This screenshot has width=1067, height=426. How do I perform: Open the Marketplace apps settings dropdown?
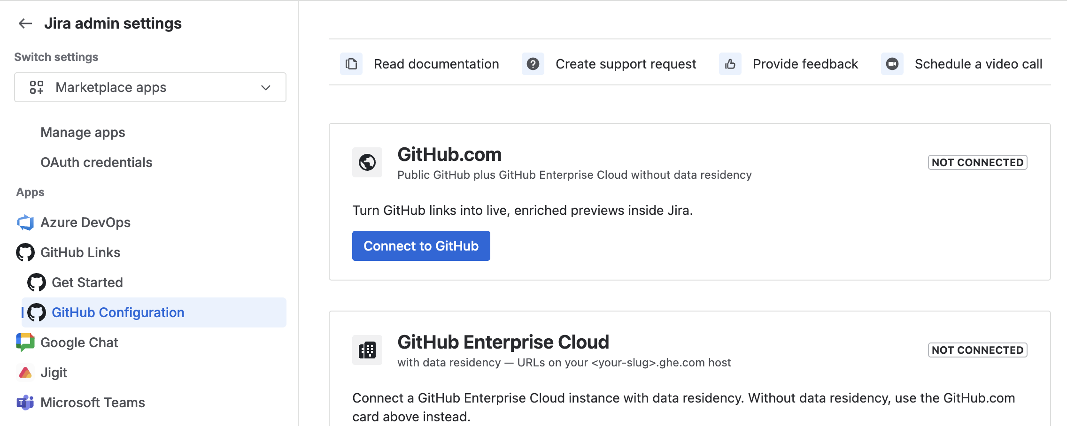pyautogui.click(x=150, y=87)
